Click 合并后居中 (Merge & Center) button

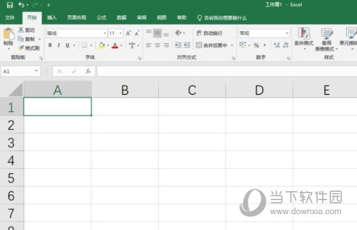coord(212,45)
